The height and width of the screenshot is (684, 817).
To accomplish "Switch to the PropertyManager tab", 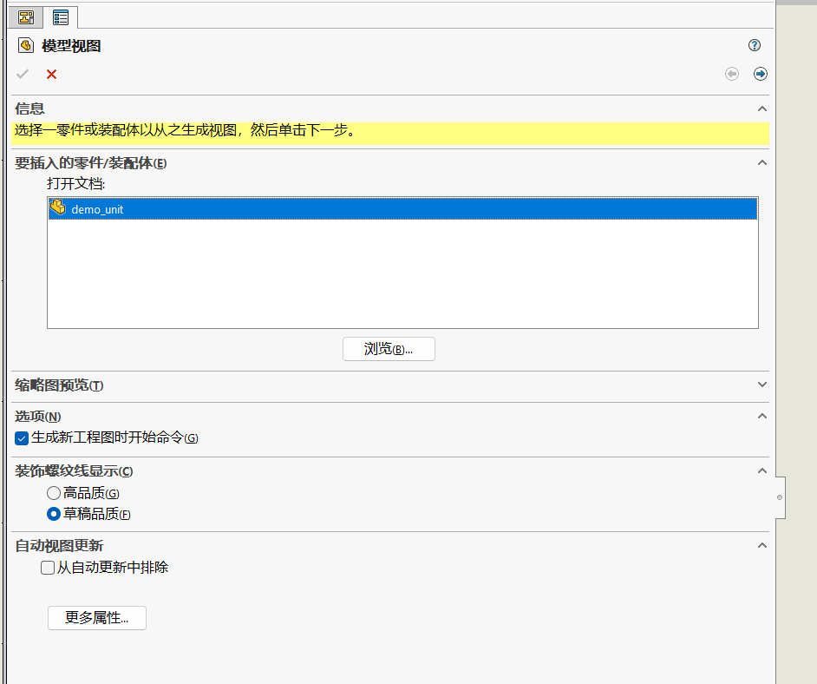I will pos(61,17).
